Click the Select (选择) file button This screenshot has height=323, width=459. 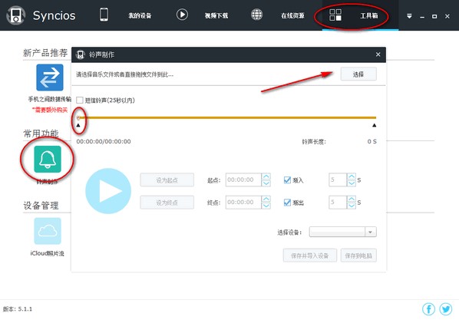pos(358,74)
